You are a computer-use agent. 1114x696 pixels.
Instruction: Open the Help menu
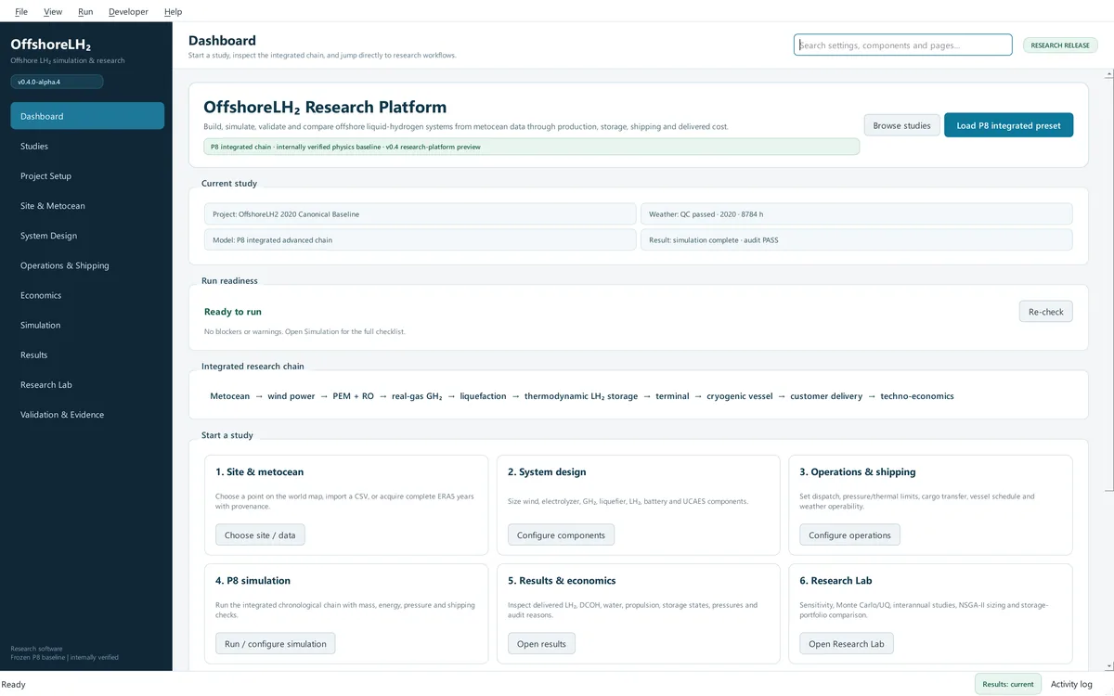point(173,11)
